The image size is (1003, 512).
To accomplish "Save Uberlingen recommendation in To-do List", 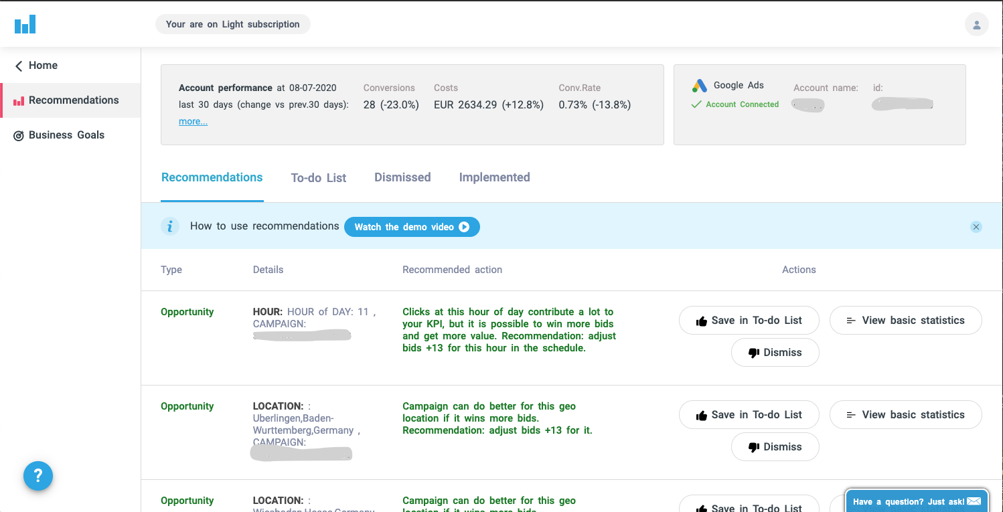I will click(x=749, y=415).
